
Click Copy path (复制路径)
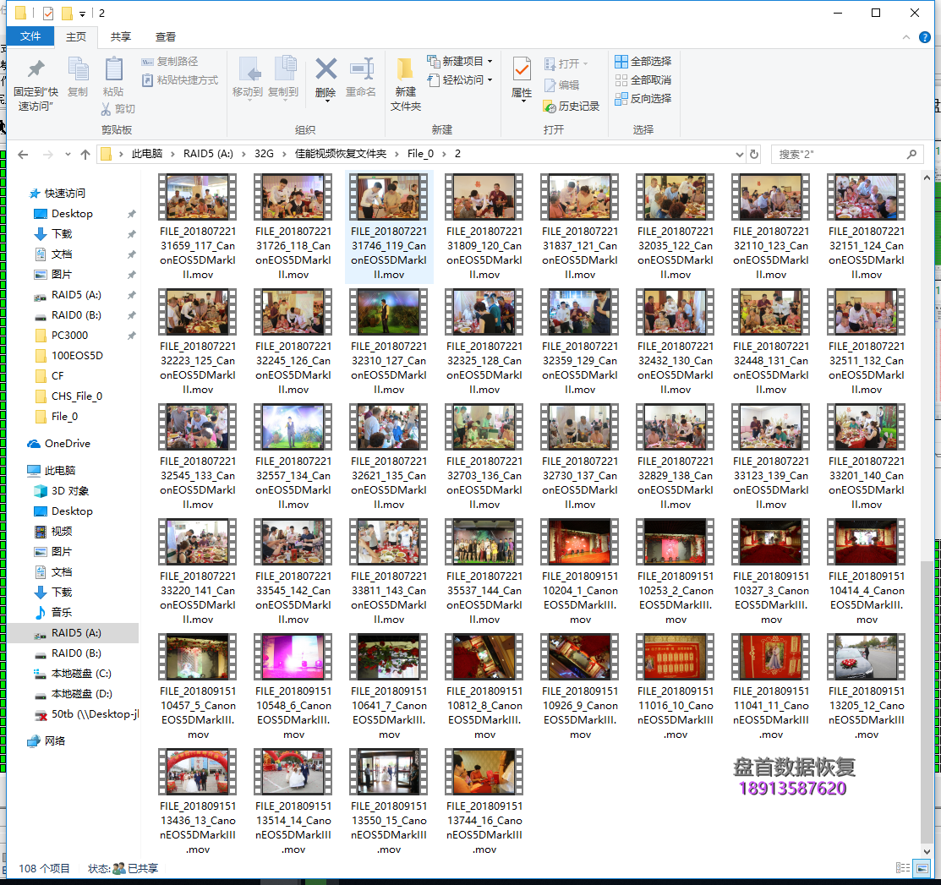(x=170, y=61)
